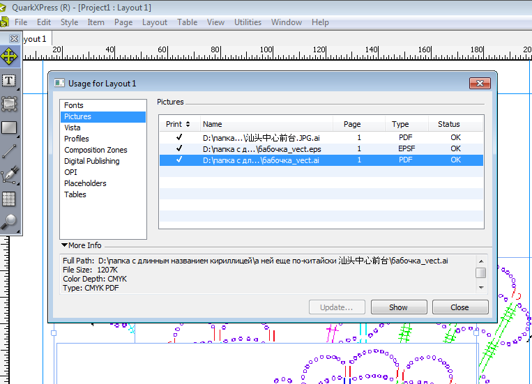Click the More Info scrollbar thumb

[x=481, y=273]
